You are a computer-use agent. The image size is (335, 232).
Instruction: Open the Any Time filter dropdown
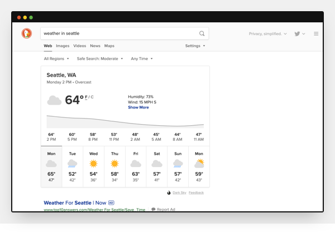pos(142,59)
